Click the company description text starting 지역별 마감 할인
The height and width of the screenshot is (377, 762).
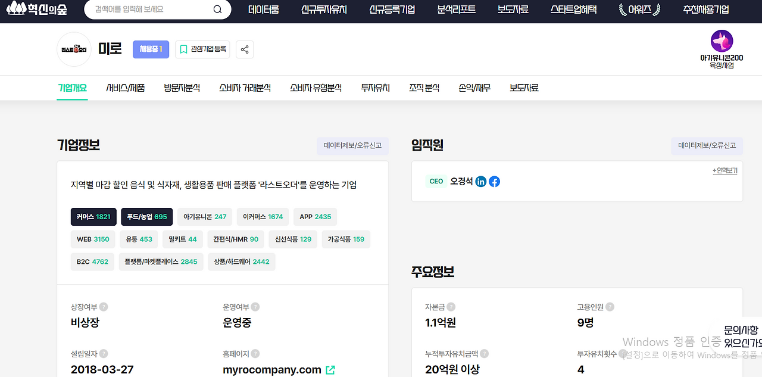[x=214, y=185]
